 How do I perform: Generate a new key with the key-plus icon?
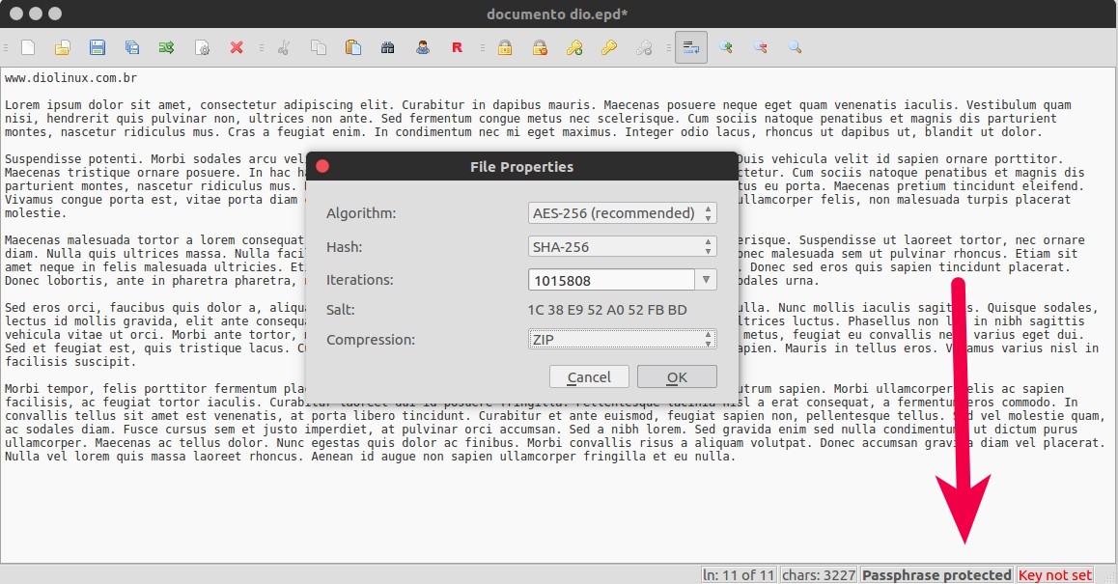[x=573, y=46]
